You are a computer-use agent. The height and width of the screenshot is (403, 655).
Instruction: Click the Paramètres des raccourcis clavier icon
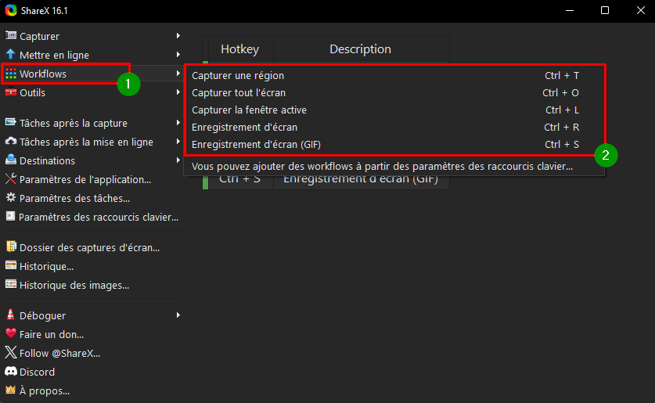click(10, 216)
